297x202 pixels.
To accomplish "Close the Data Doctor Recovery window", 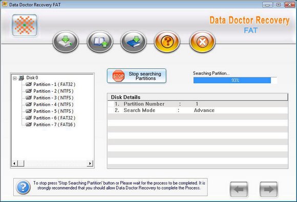I will (290, 5).
